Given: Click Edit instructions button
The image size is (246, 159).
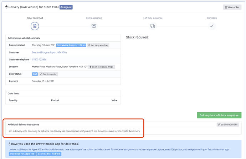Looking at the screenshot, I should tap(228, 124).
